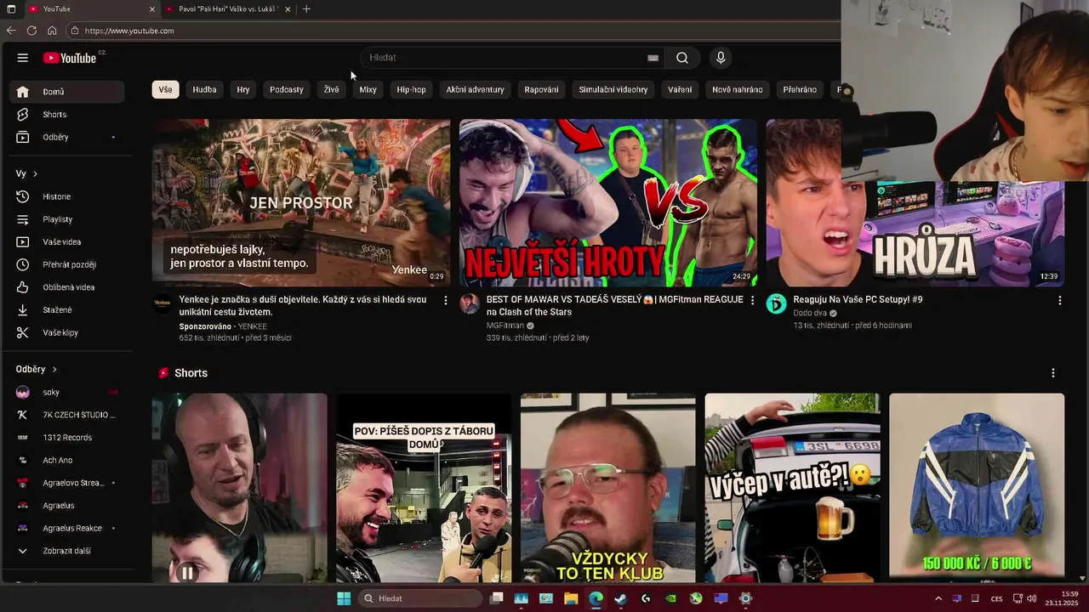
Task: Select the Podcasty filter chip
Action: [287, 89]
